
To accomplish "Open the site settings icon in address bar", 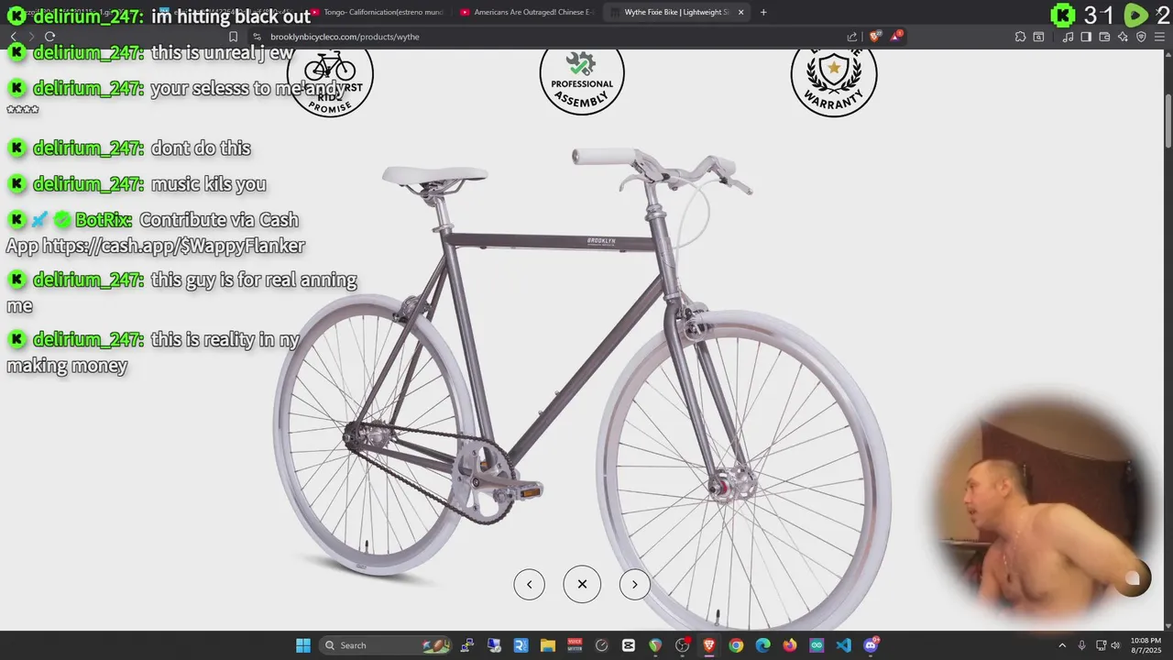I will point(258,37).
